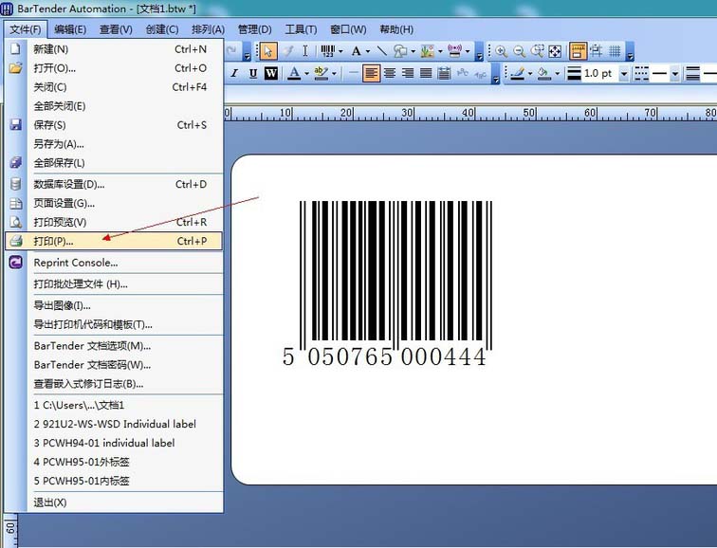Viewport: 717px width, 548px height.
Task: Choose 打开(O)... menu entry
Action: click(x=114, y=68)
